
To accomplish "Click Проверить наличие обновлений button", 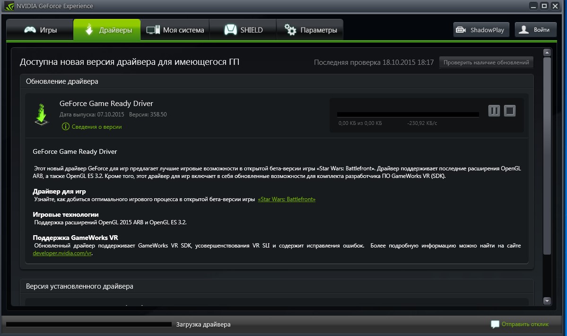I will click(486, 62).
